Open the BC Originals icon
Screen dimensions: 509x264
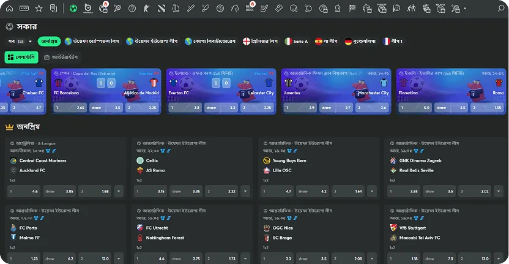(88, 9)
